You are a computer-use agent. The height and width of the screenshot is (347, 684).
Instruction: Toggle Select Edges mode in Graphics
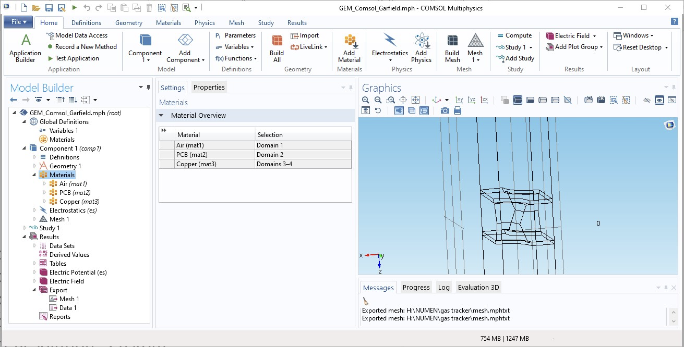tap(543, 100)
